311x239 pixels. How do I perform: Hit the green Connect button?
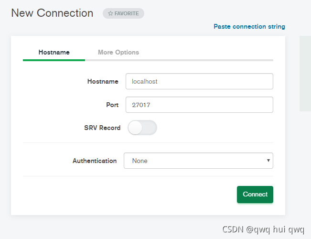click(255, 195)
